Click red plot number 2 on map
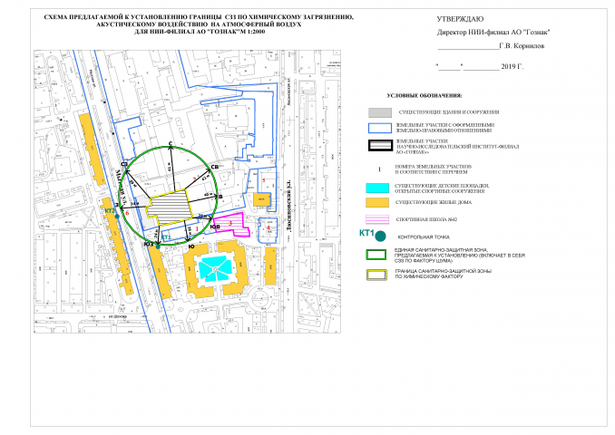Screen dimensions: 615x435 point(194,179)
